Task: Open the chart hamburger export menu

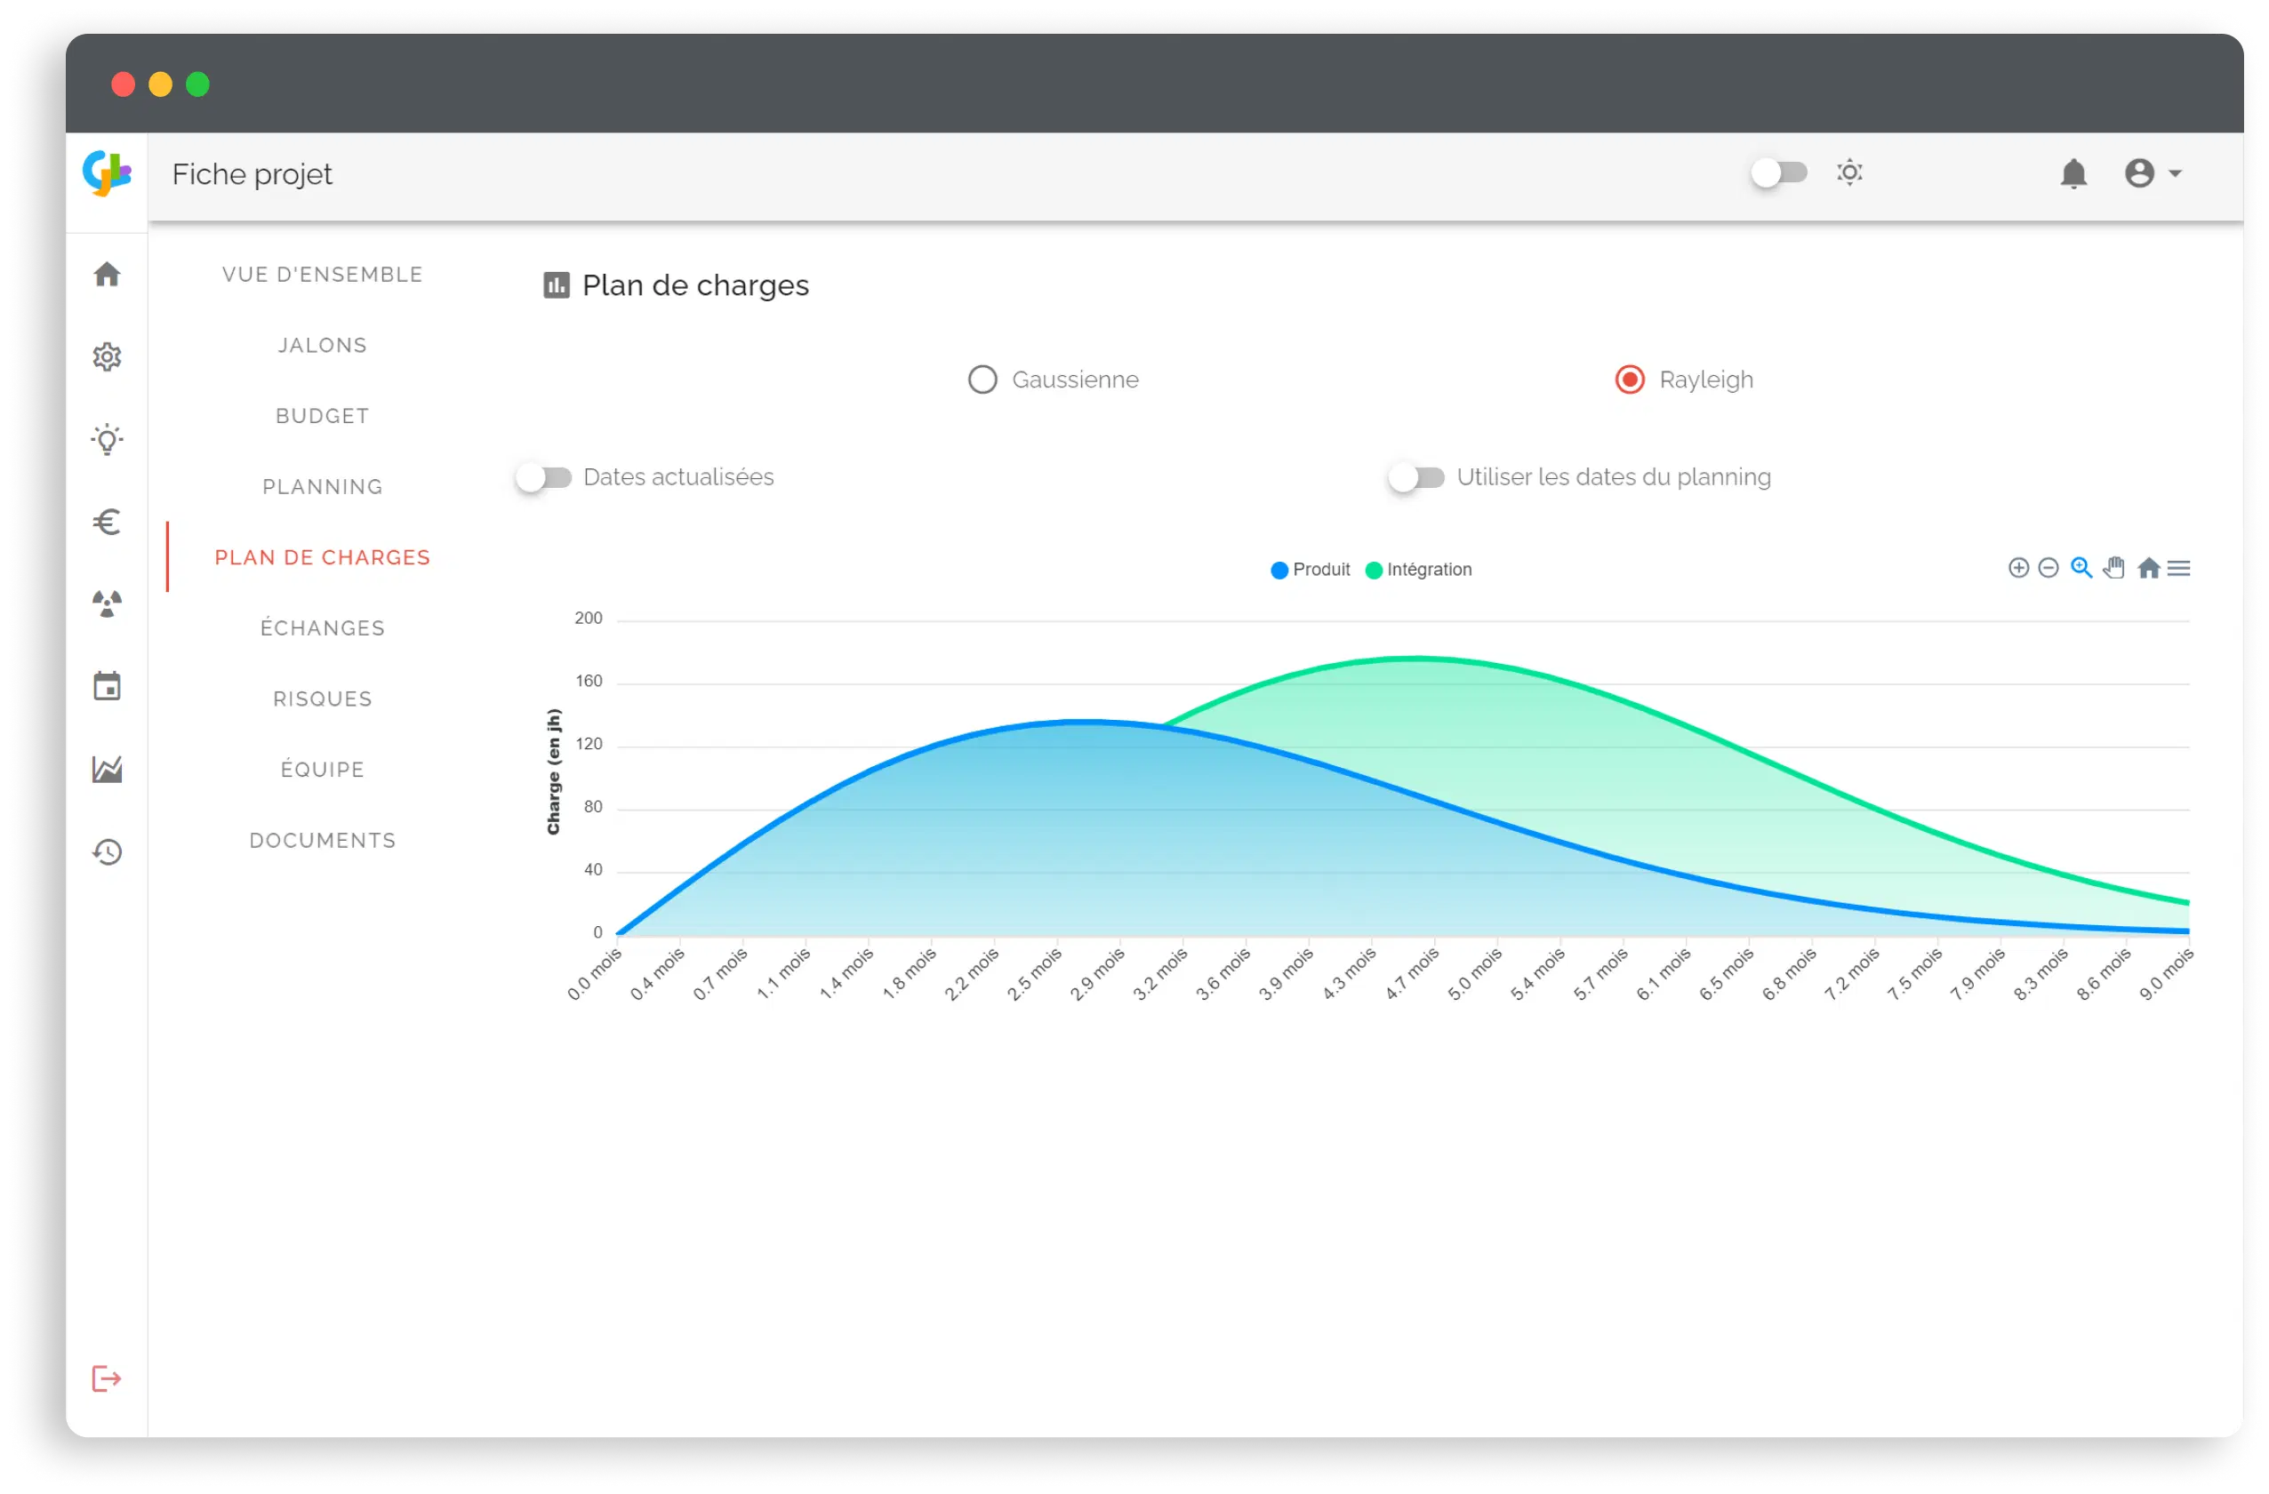Action: tap(2178, 569)
